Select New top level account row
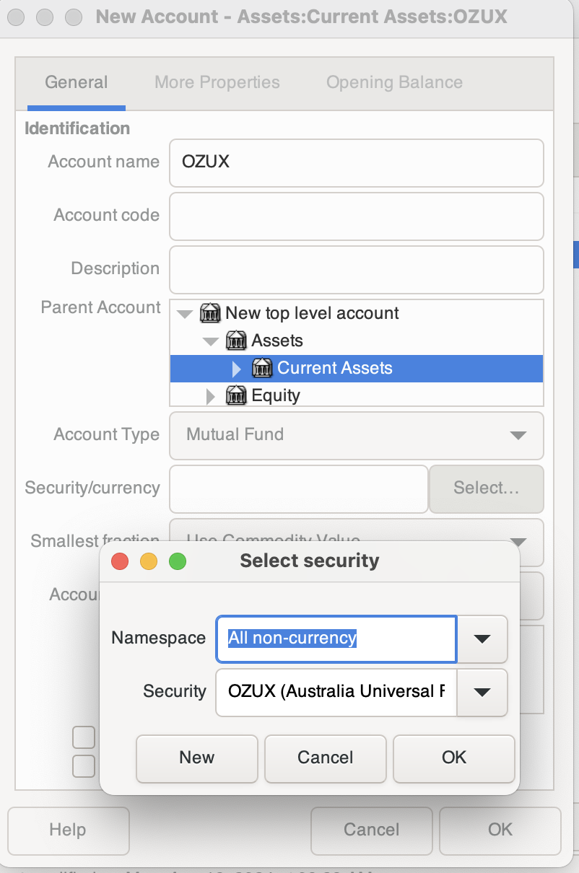 click(x=356, y=314)
